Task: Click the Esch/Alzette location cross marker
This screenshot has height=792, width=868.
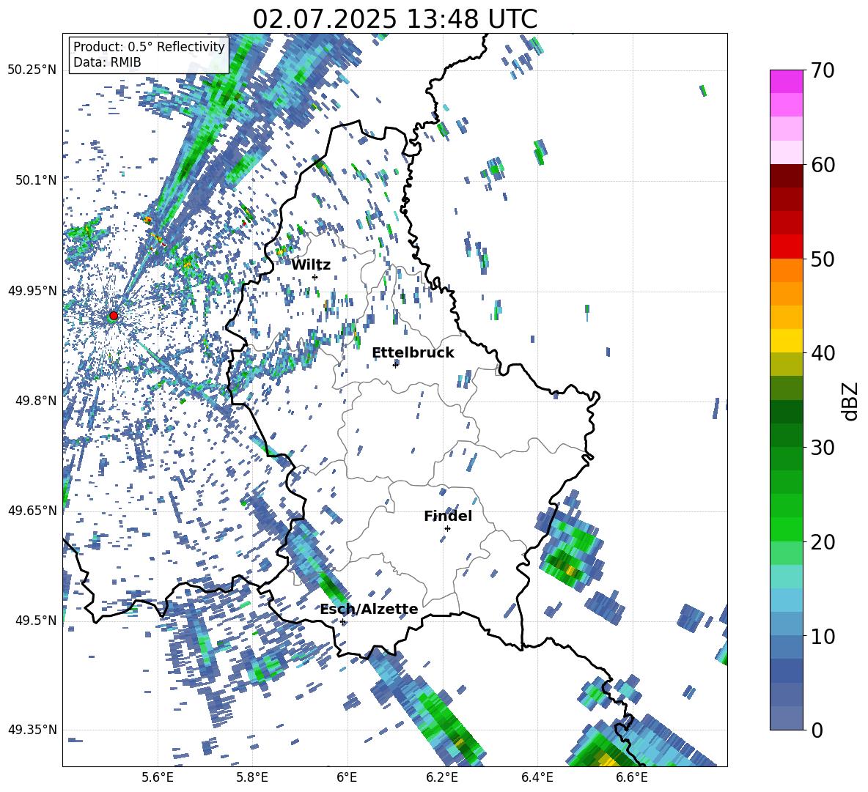Action: [343, 621]
